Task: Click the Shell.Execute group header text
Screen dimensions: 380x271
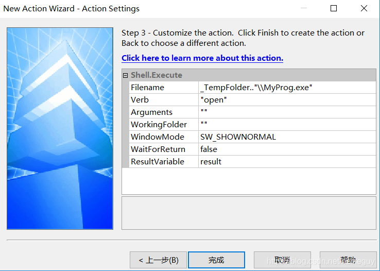Action: point(157,75)
